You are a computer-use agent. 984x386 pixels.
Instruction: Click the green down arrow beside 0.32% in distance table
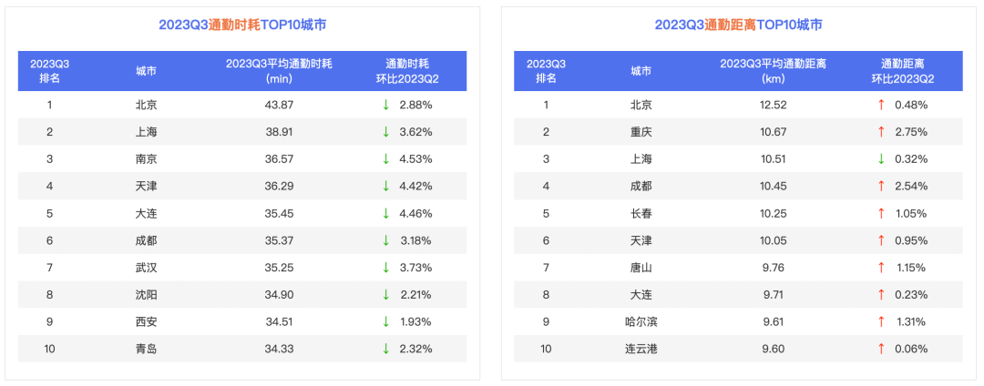pos(881,159)
